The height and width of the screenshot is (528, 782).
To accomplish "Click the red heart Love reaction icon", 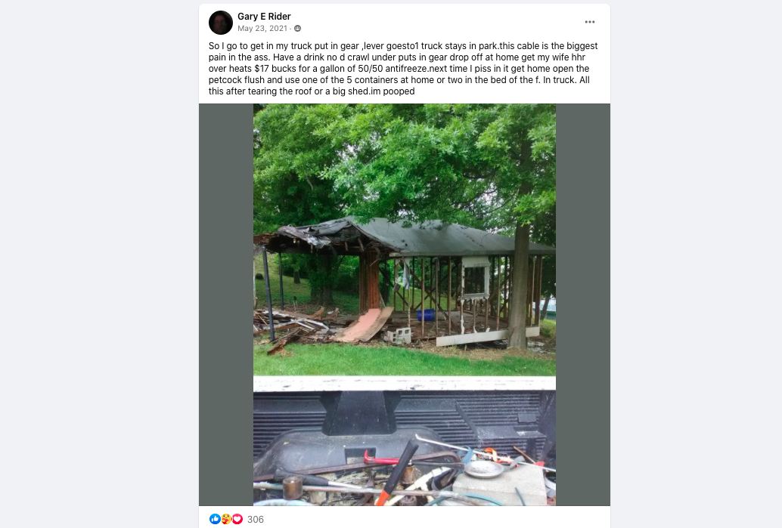I will [x=237, y=519].
